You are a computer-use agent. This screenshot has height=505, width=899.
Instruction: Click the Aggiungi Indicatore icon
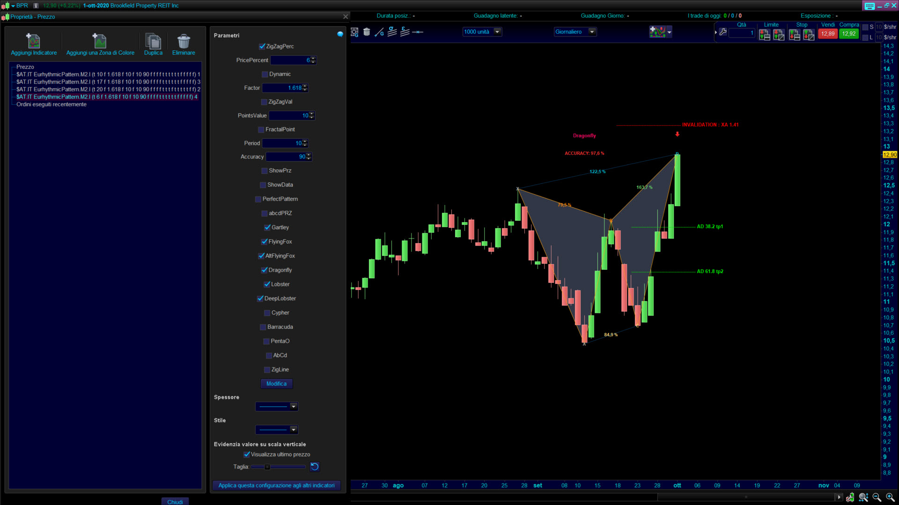coord(33,41)
